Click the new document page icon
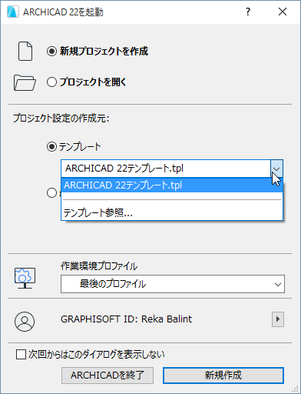Viewport: 301px width, 394px height. 25,52
